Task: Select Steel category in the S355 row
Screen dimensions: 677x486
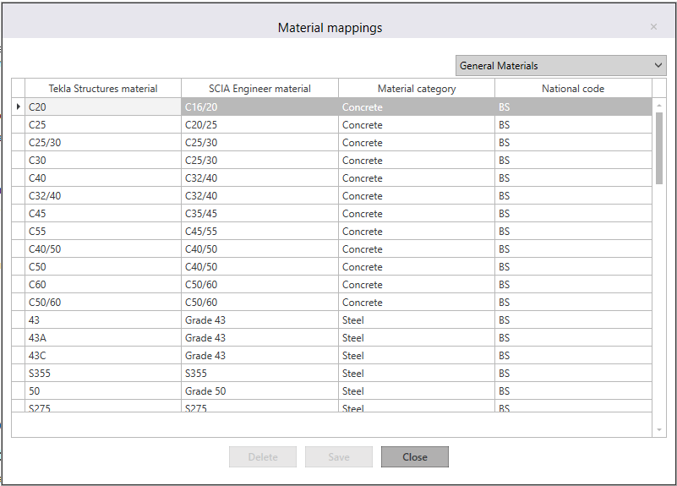Action: 417,373
